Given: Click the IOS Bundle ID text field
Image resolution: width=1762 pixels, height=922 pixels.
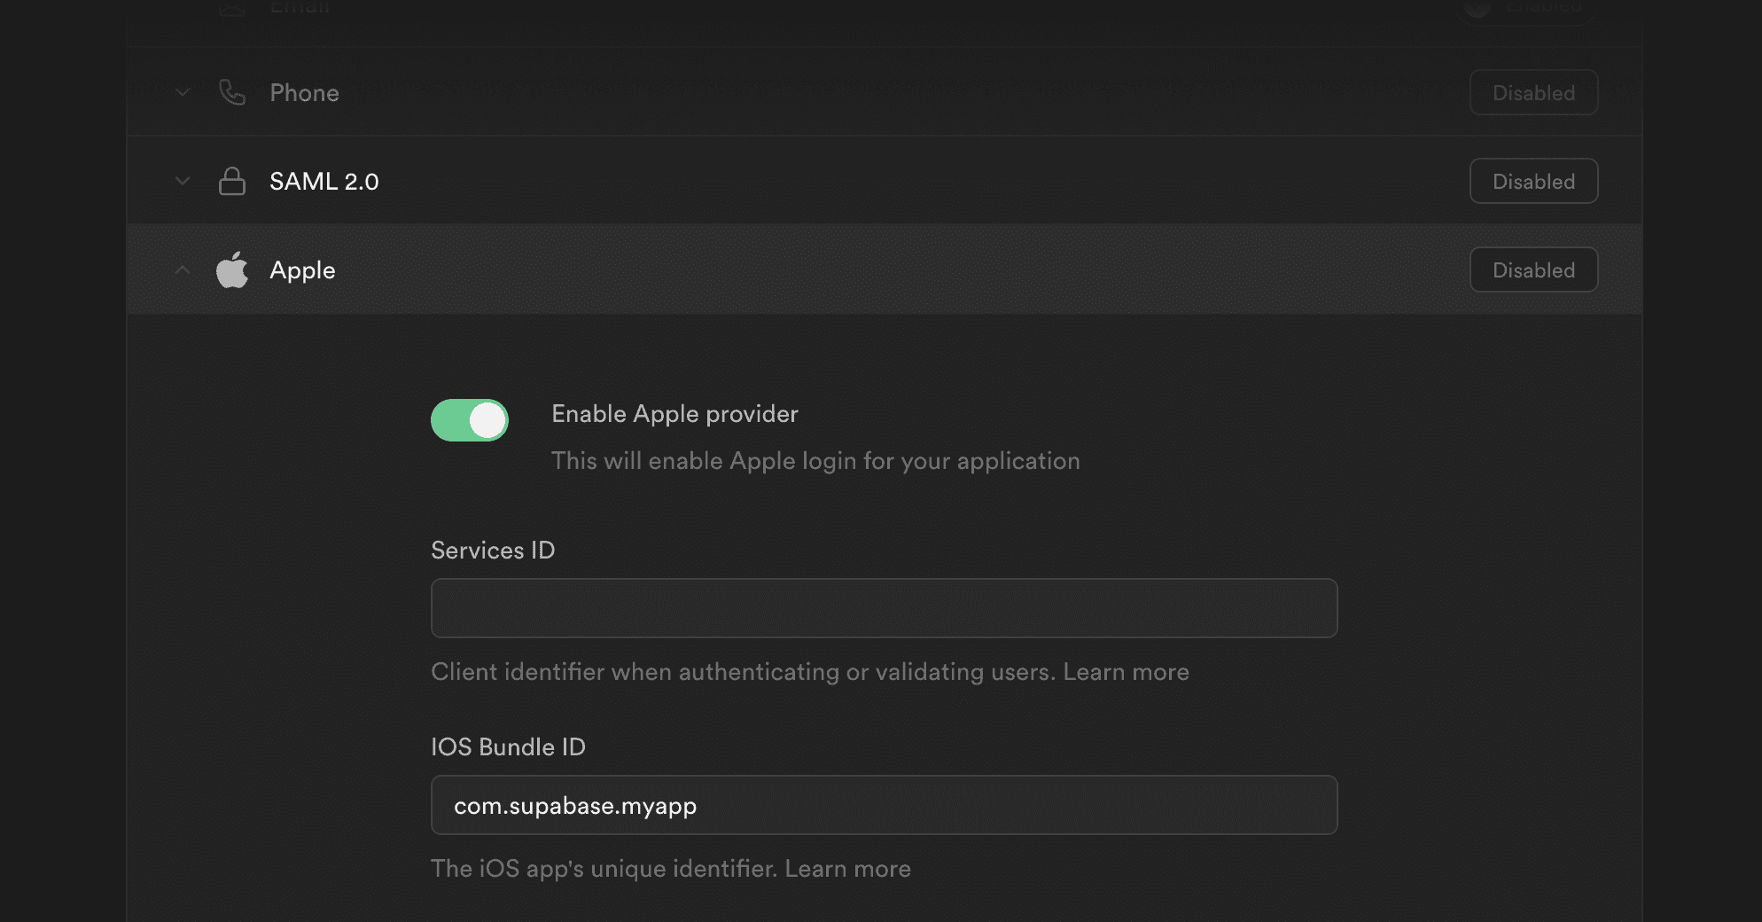Looking at the screenshot, I should (x=884, y=805).
